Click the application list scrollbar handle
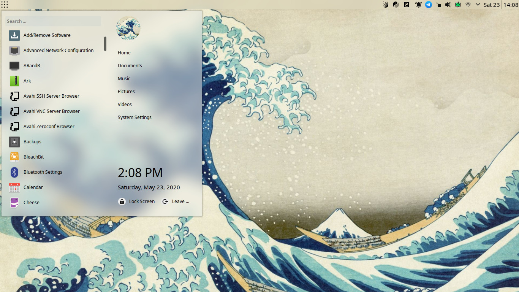519x292 pixels. tap(105, 44)
